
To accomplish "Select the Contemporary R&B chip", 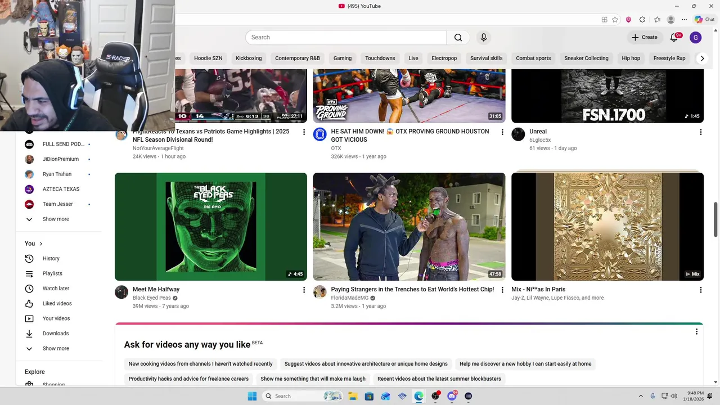I will click(x=298, y=58).
